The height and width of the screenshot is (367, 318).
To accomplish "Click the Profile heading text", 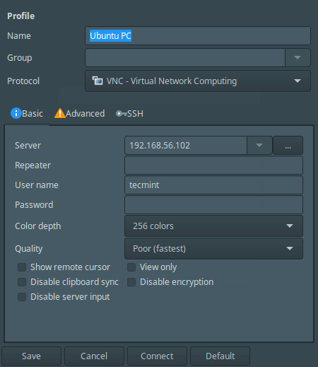I will [x=20, y=16].
